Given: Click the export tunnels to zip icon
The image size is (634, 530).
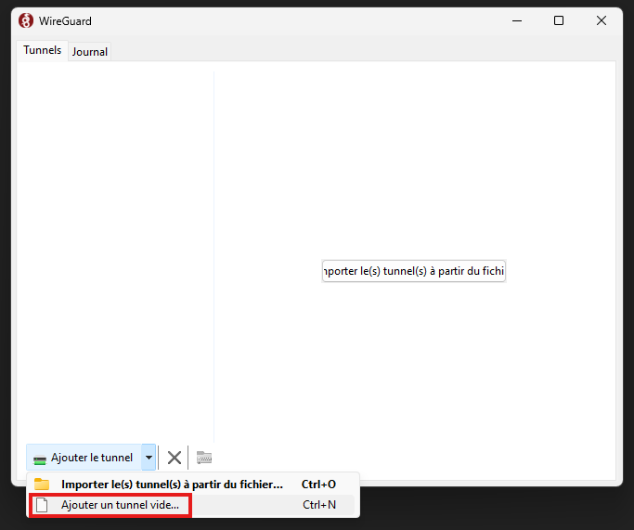Looking at the screenshot, I should (x=204, y=458).
